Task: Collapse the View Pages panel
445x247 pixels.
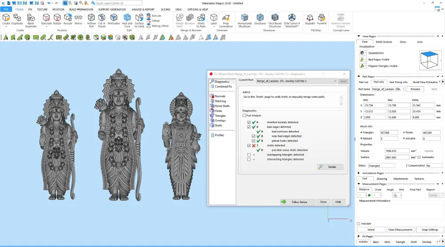Action: (x=359, y=36)
